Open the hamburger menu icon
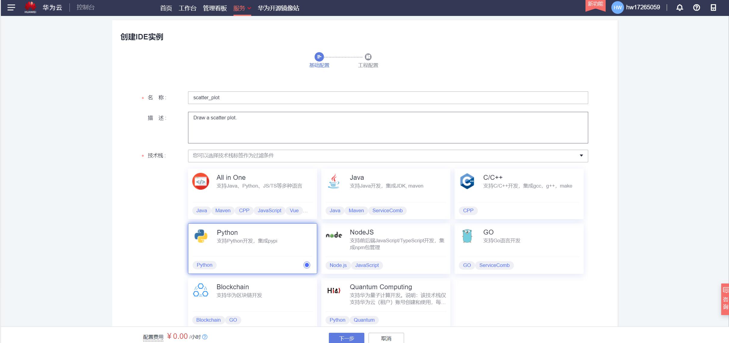729x343 pixels. pos(11,8)
